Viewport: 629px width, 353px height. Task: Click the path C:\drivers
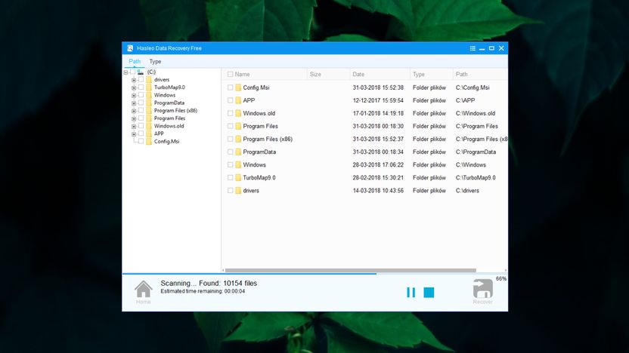click(467, 191)
